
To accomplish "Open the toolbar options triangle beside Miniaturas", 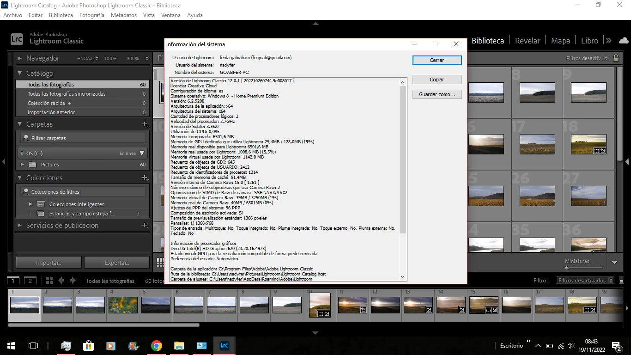I will [x=614, y=263].
